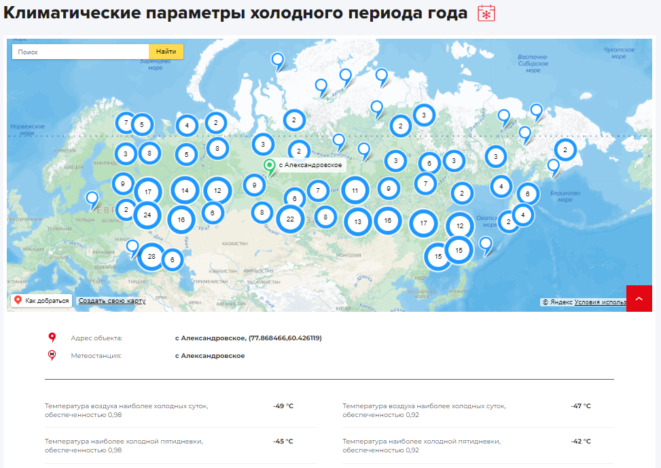Click the blue pin near the Baltic Sea
The image size is (661, 468).
coord(92,198)
